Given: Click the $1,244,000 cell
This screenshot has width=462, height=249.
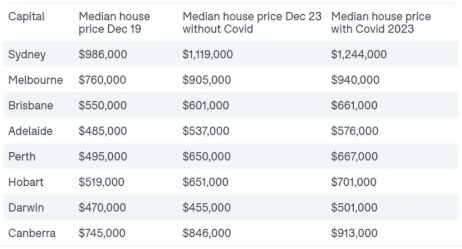Looking at the screenshot, I should click(359, 55).
